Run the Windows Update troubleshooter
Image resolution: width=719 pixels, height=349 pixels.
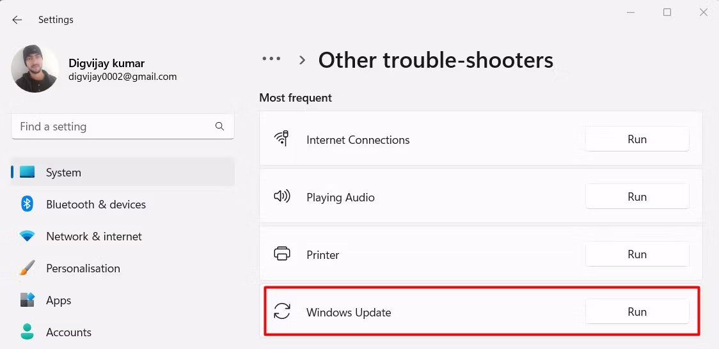[x=637, y=312]
